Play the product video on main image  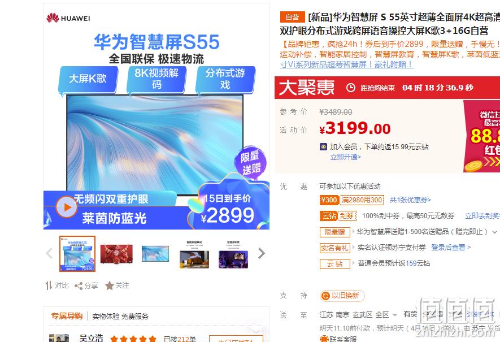click(67, 207)
